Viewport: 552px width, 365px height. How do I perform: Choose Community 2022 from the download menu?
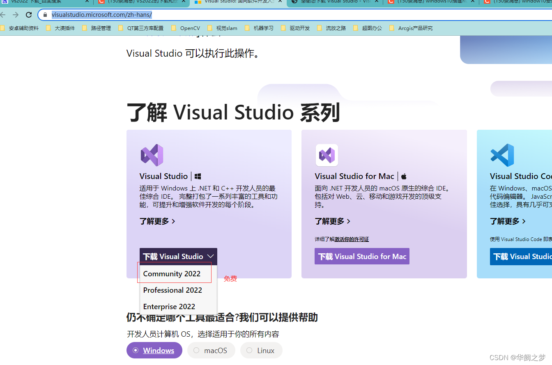178,274
